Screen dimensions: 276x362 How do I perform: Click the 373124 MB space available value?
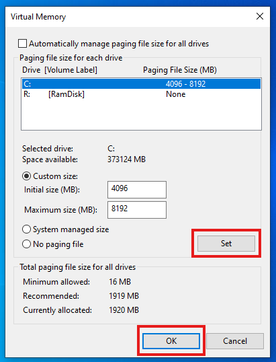tap(126, 159)
